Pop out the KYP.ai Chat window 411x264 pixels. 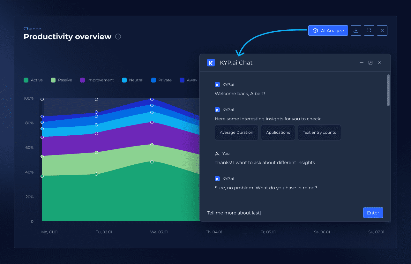coord(370,63)
